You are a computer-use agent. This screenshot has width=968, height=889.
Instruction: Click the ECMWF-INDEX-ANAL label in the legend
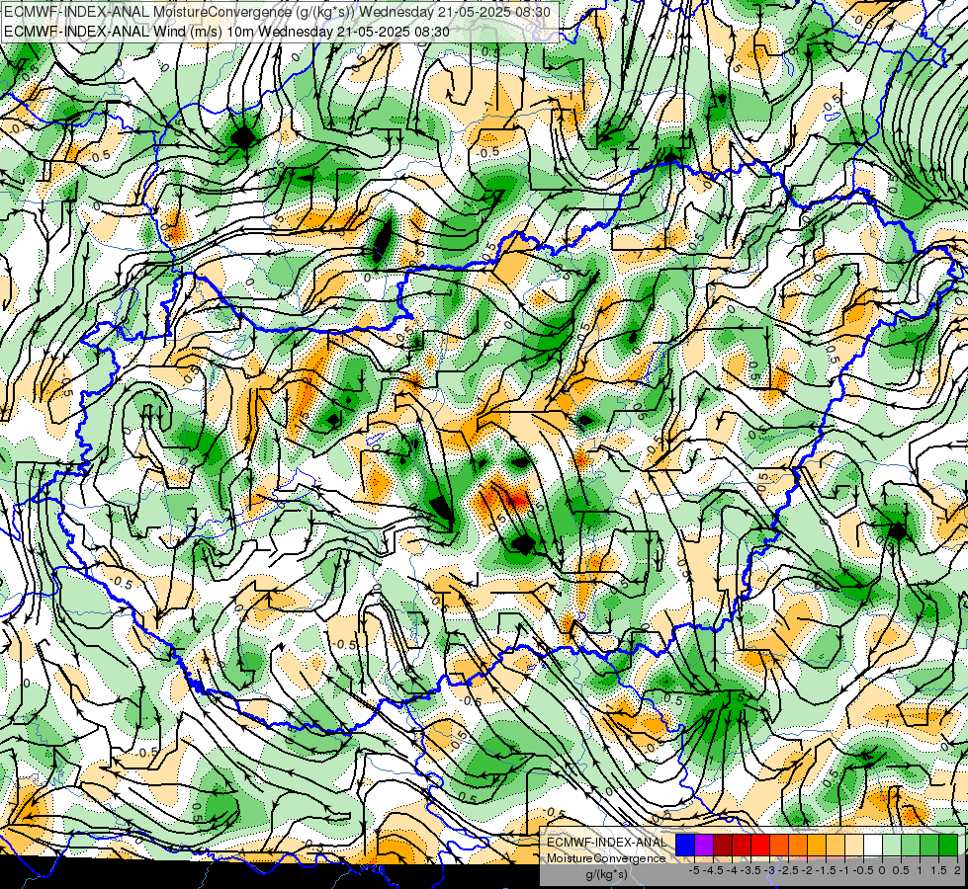coord(606,843)
